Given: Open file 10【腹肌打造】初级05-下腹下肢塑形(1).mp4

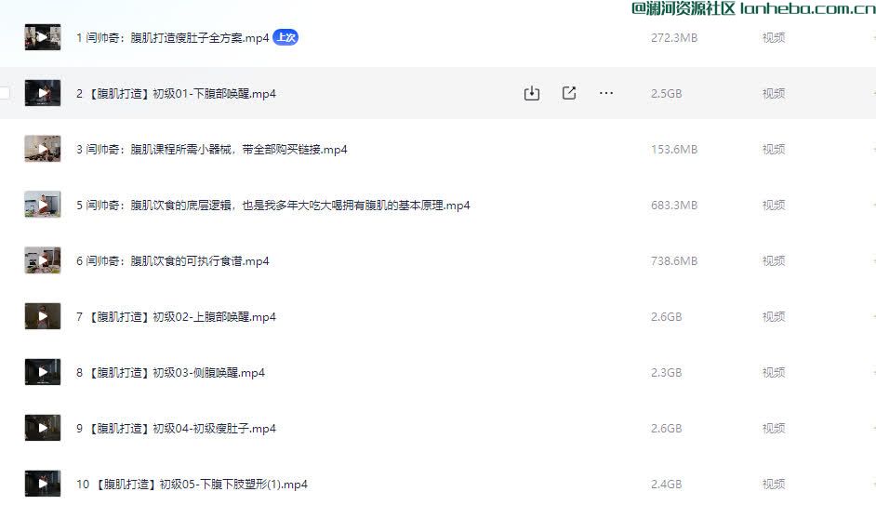Looking at the screenshot, I should coord(192,485).
